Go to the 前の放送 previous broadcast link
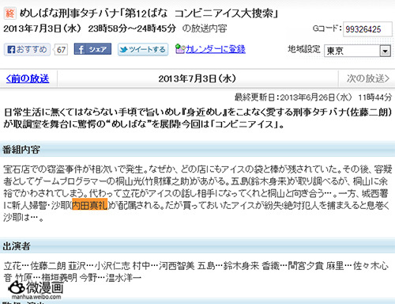The width and height of the screenshot is (395, 304). coord(28,78)
